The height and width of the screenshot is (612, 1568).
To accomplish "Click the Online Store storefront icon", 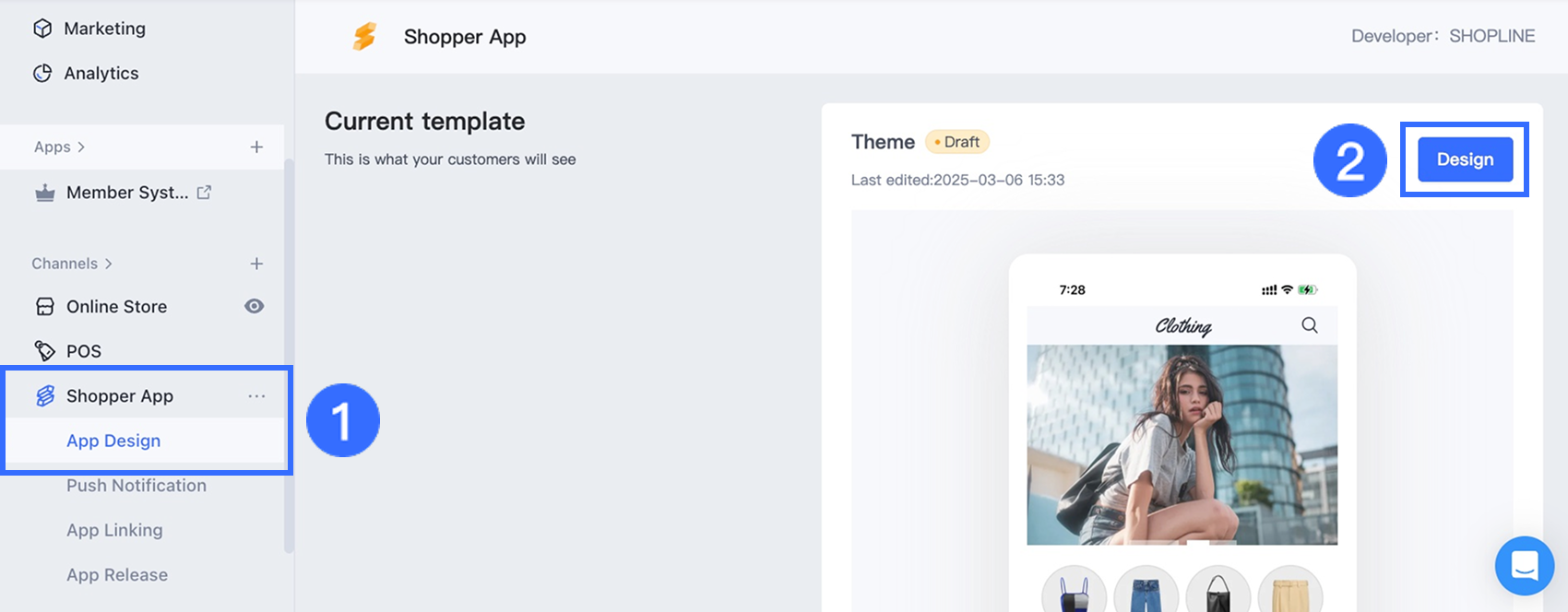I will 44,307.
